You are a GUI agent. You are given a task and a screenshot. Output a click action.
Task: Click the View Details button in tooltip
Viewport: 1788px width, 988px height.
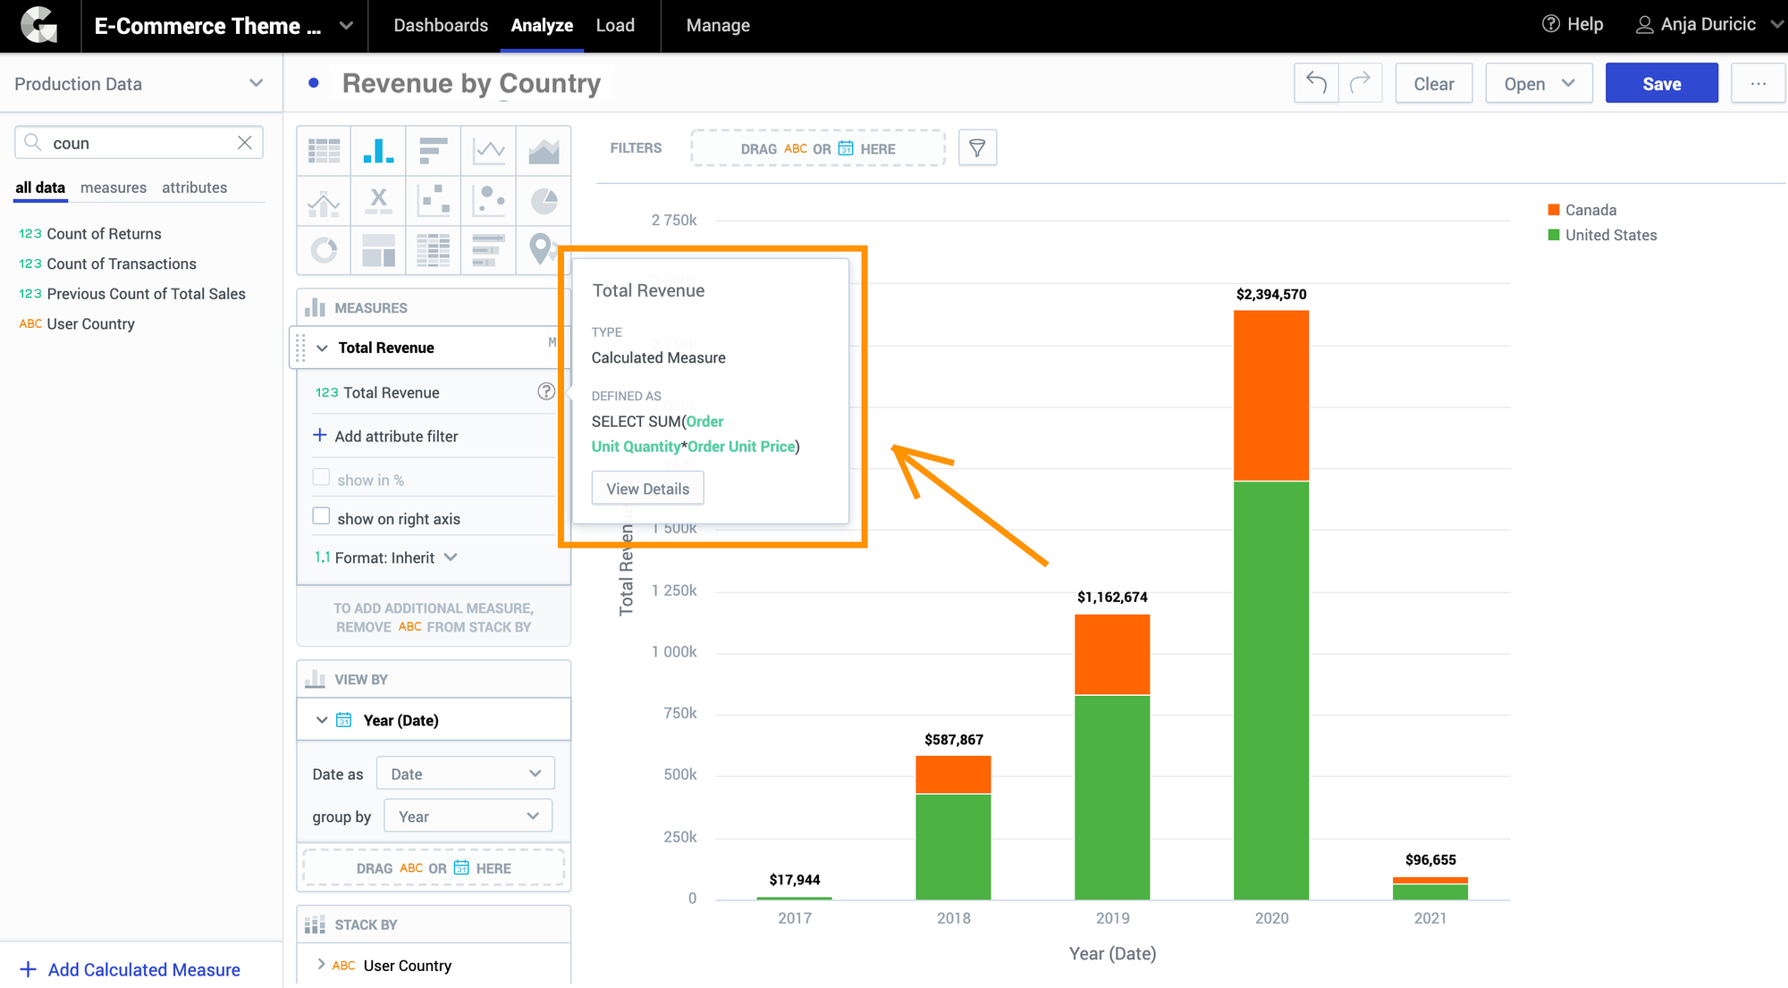click(647, 488)
